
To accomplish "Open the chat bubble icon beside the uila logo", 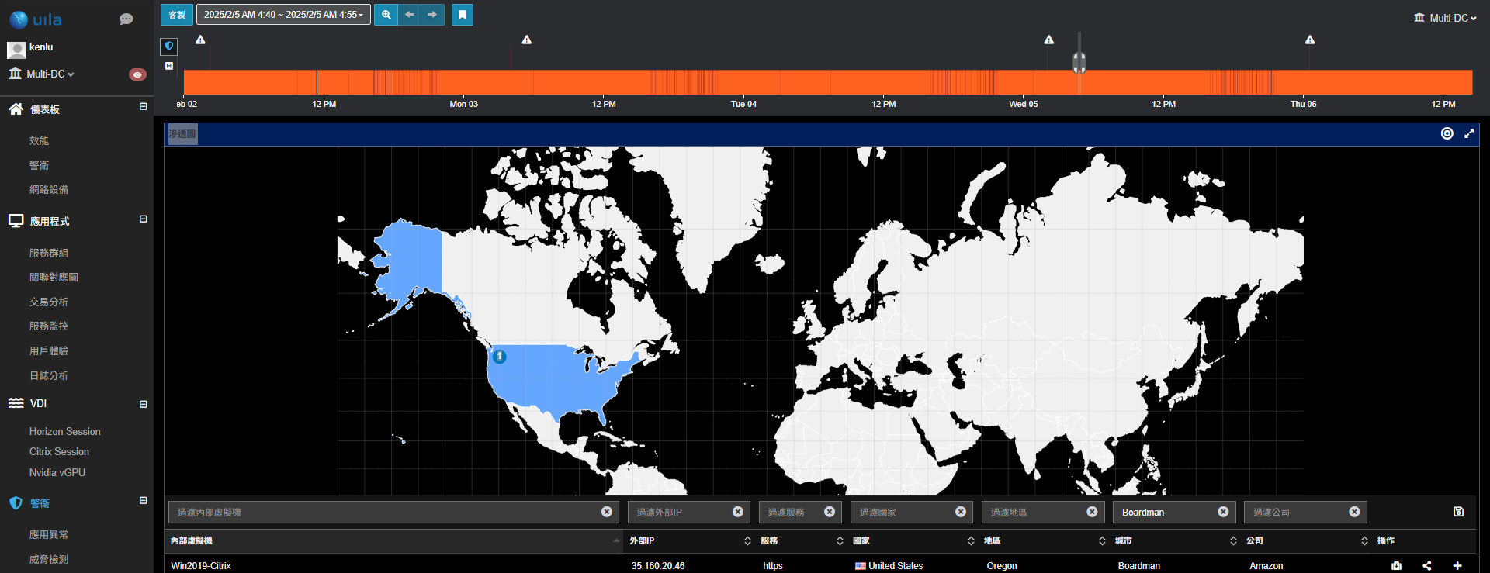I will (126, 19).
